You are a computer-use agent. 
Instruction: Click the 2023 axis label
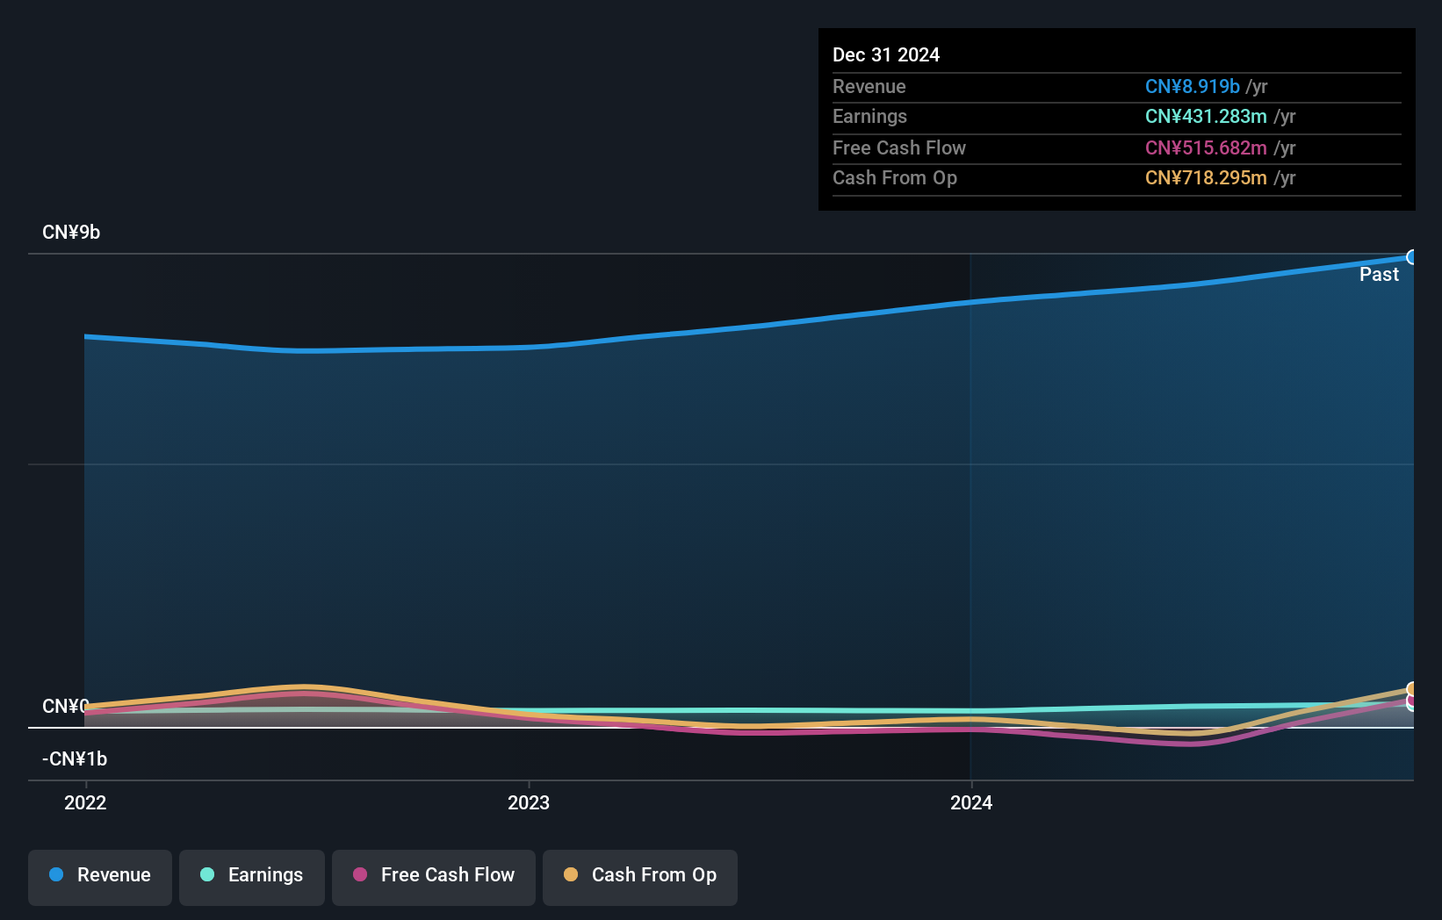(528, 802)
